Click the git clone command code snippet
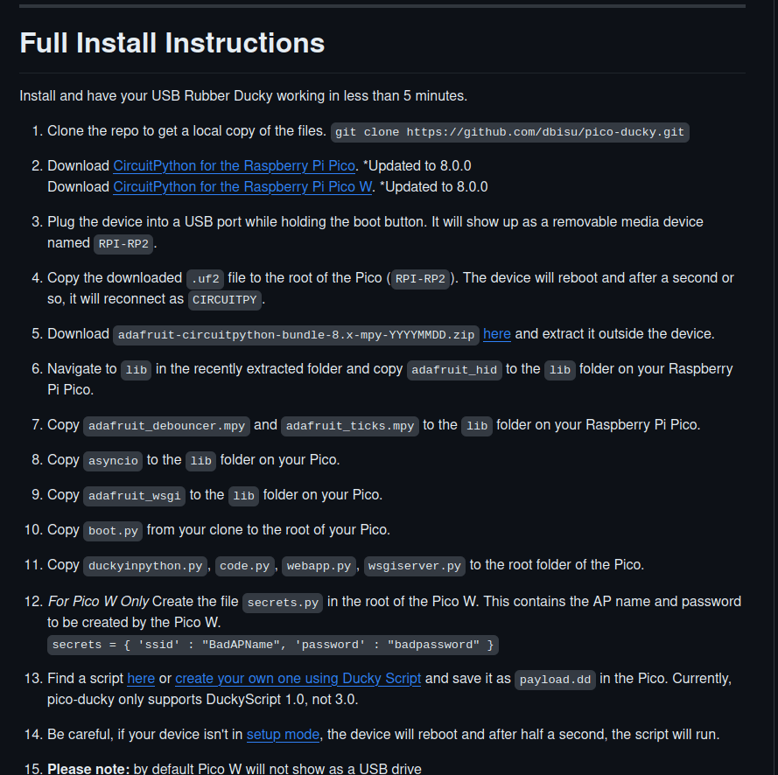Screen dimensions: 778x775 [510, 132]
